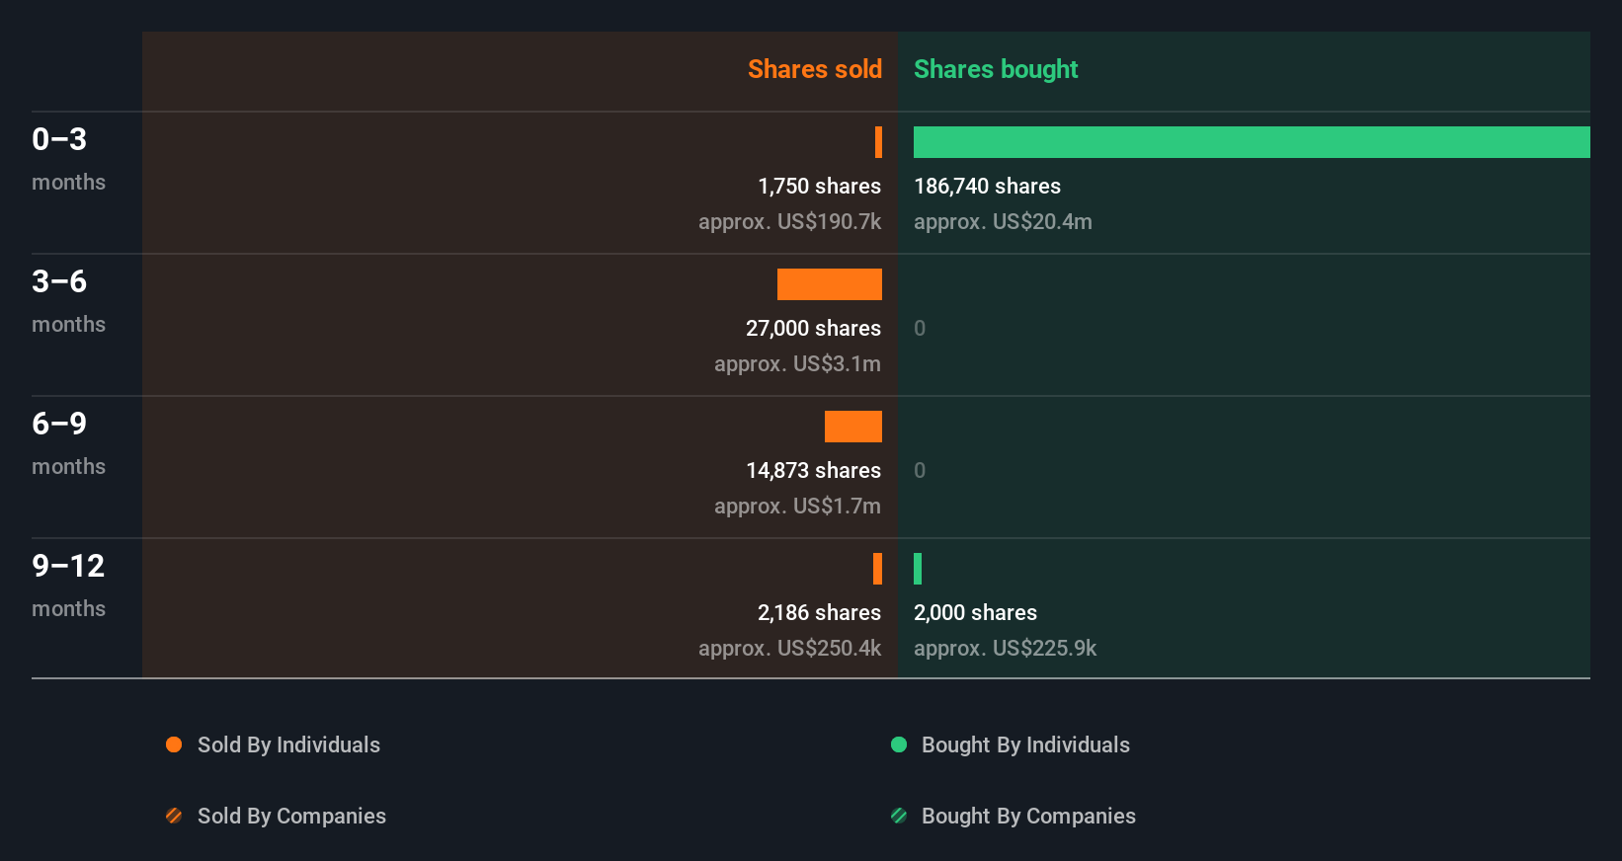Select the 27,000 shares value

pos(813,328)
